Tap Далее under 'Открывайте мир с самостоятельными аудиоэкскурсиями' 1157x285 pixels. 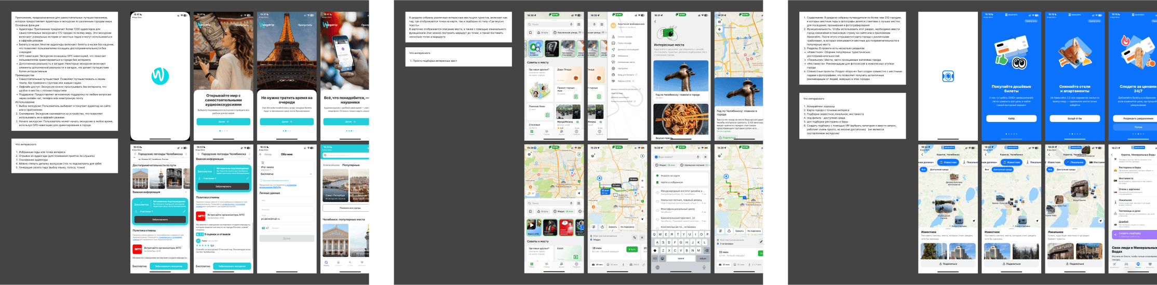click(223, 121)
